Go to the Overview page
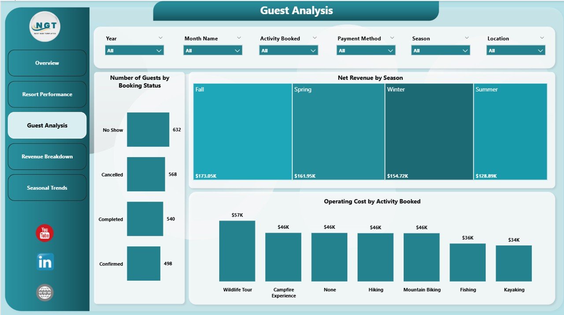The image size is (564, 315). (47, 63)
